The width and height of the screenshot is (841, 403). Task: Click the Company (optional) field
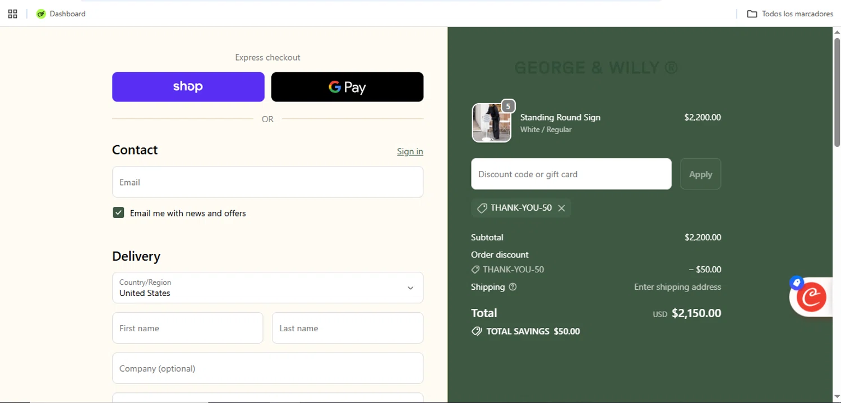click(268, 368)
